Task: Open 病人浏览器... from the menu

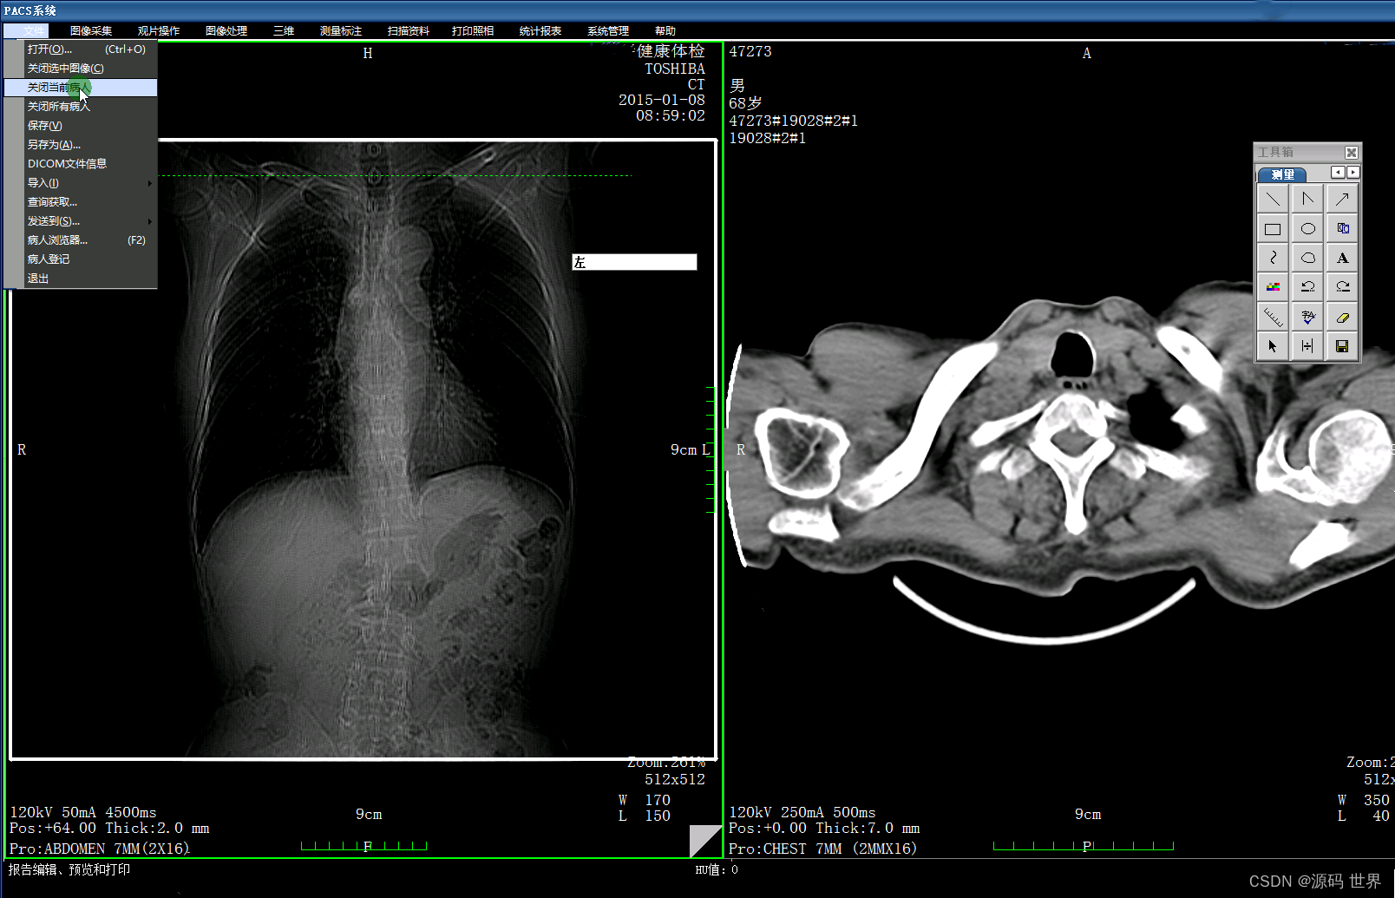Action: [x=81, y=240]
